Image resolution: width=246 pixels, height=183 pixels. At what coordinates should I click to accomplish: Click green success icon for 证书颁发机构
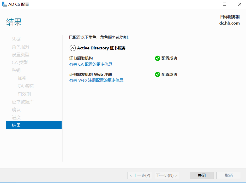click(158, 58)
